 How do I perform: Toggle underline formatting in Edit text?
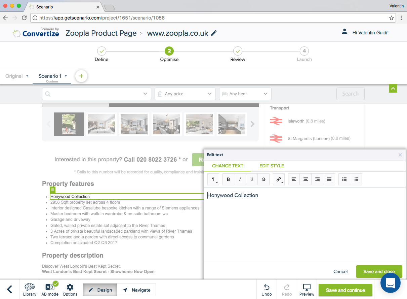tap(252, 179)
